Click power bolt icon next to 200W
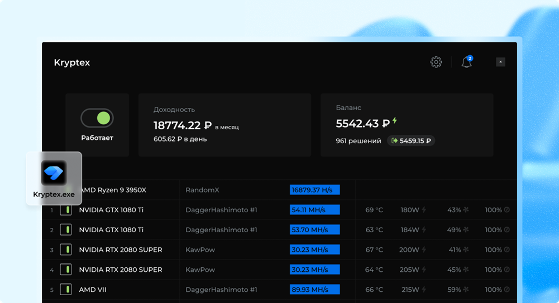The height and width of the screenshot is (303, 559). pyautogui.click(x=424, y=250)
